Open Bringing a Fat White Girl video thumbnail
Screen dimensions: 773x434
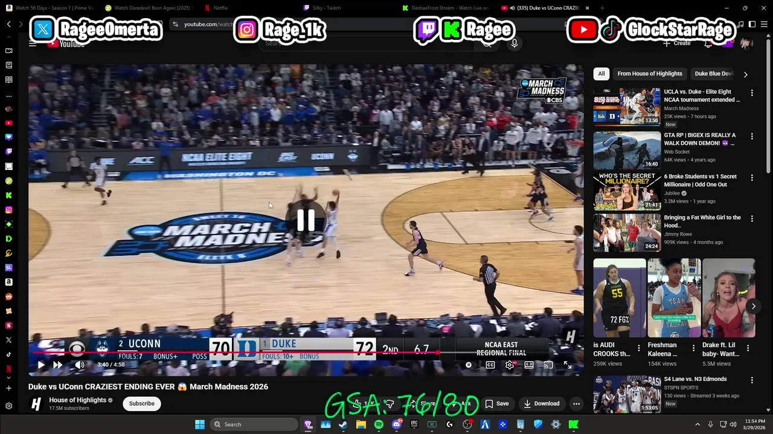coord(627,233)
